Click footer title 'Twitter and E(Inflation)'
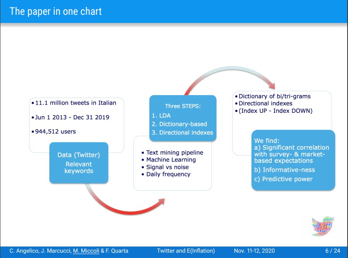Viewport: 348px width, 258px height. 186,251
